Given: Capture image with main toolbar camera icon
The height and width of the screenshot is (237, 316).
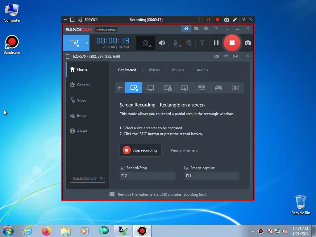Looking at the screenshot, I should [248, 43].
